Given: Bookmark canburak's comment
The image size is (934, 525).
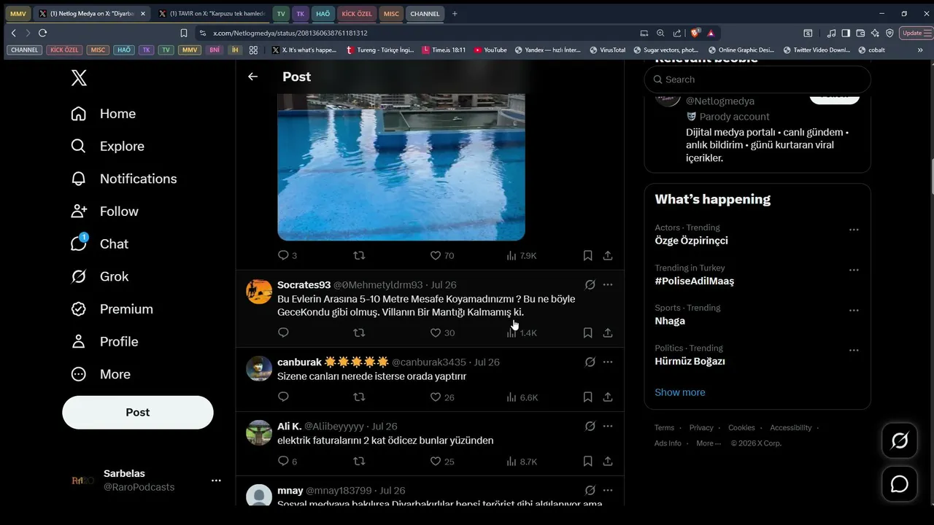Looking at the screenshot, I should pos(587,397).
